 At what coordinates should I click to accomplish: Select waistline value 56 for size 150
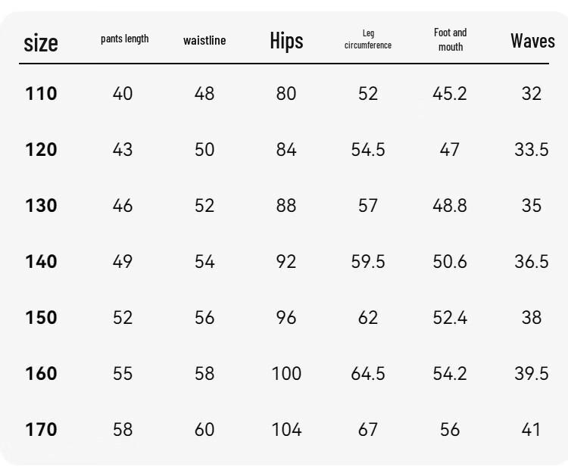(x=204, y=317)
